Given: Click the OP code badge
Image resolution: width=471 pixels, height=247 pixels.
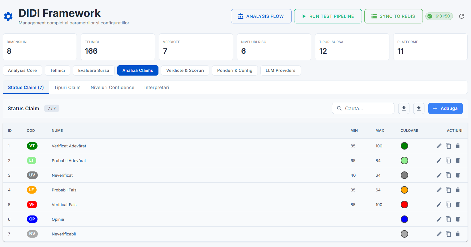Looking at the screenshot, I should coord(32,219).
